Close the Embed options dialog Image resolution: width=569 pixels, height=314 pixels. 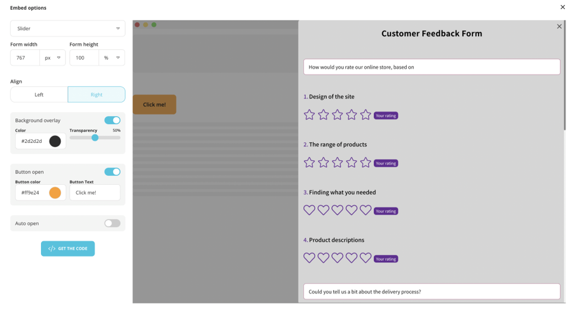[563, 7]
